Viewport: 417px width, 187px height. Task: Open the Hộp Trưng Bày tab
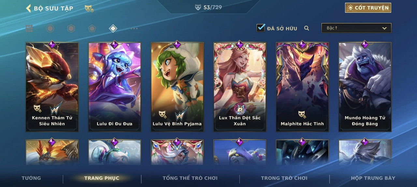tap(373, 178)
